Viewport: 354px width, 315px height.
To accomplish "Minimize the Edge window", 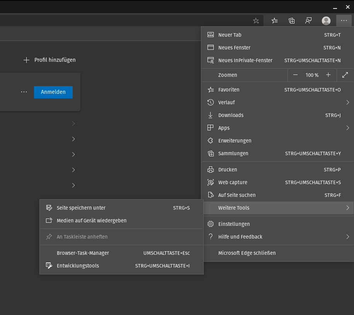I will point(335,8).
